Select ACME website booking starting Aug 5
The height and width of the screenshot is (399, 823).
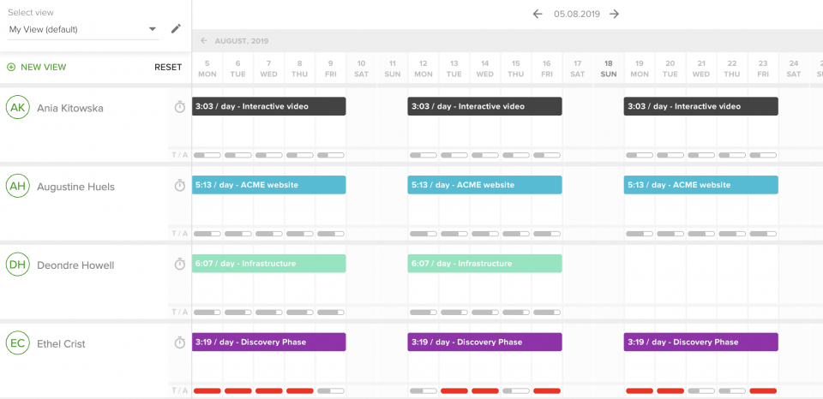268,185
